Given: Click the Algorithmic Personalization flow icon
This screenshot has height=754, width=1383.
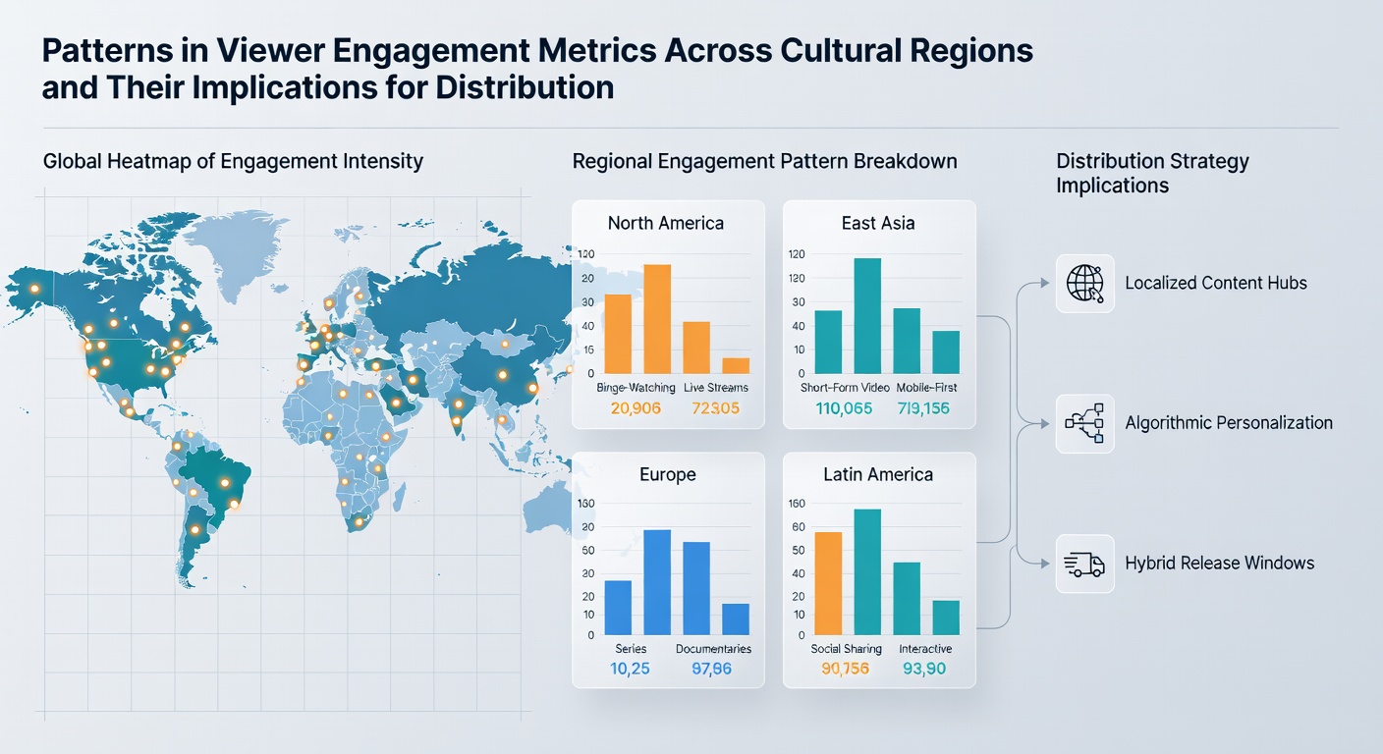Looking at the screenshot, I should 1084,423.
